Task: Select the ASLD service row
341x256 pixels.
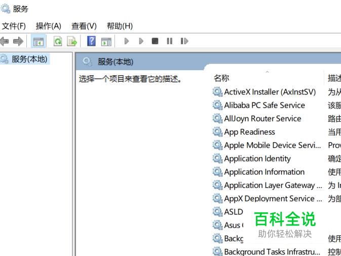Action: [234, 212]
